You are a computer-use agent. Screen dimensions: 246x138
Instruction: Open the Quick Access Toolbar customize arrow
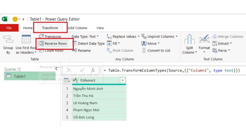(x=23, y=19)
